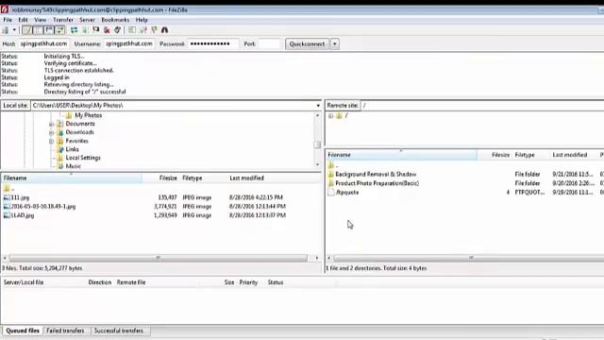Viewport: 604px width, 340px height.
Task: Open the directory listing filters icon
Action: [x=132, y=29]
